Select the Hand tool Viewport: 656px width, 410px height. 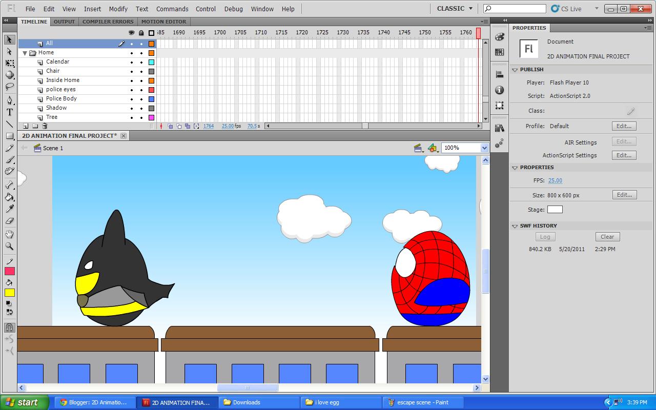[x=9, y=234]
